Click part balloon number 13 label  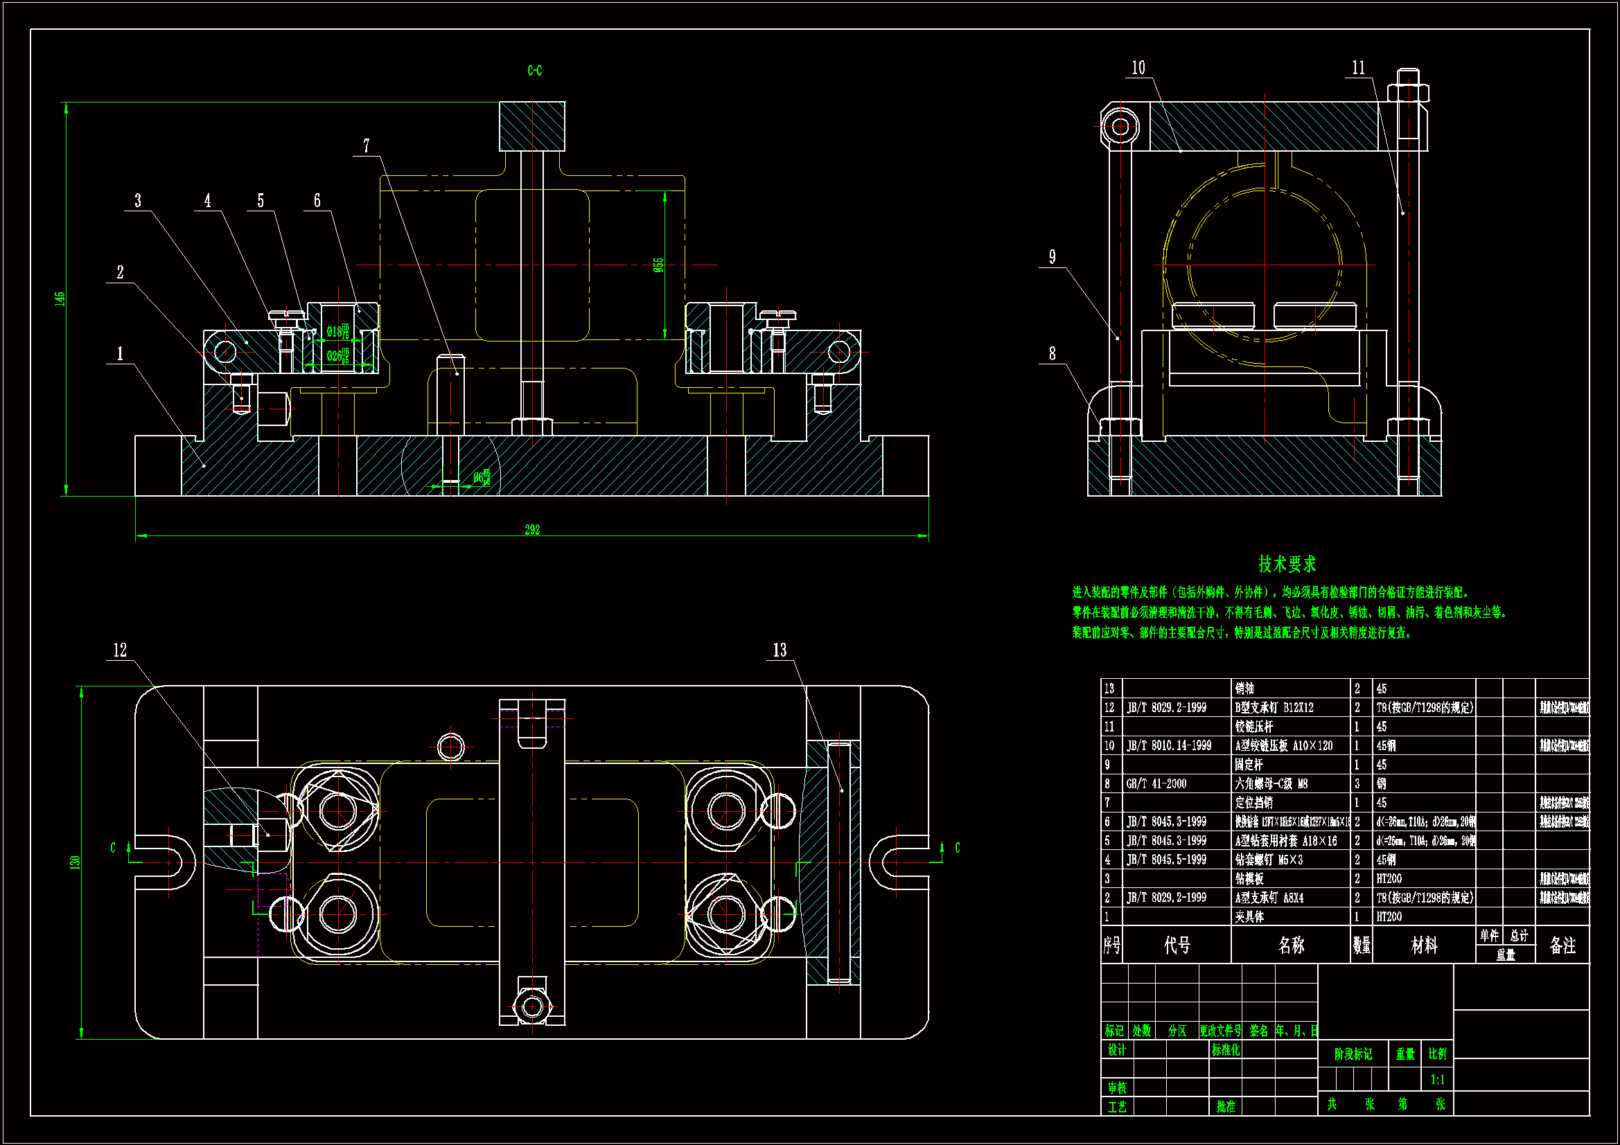click(780, 650)
